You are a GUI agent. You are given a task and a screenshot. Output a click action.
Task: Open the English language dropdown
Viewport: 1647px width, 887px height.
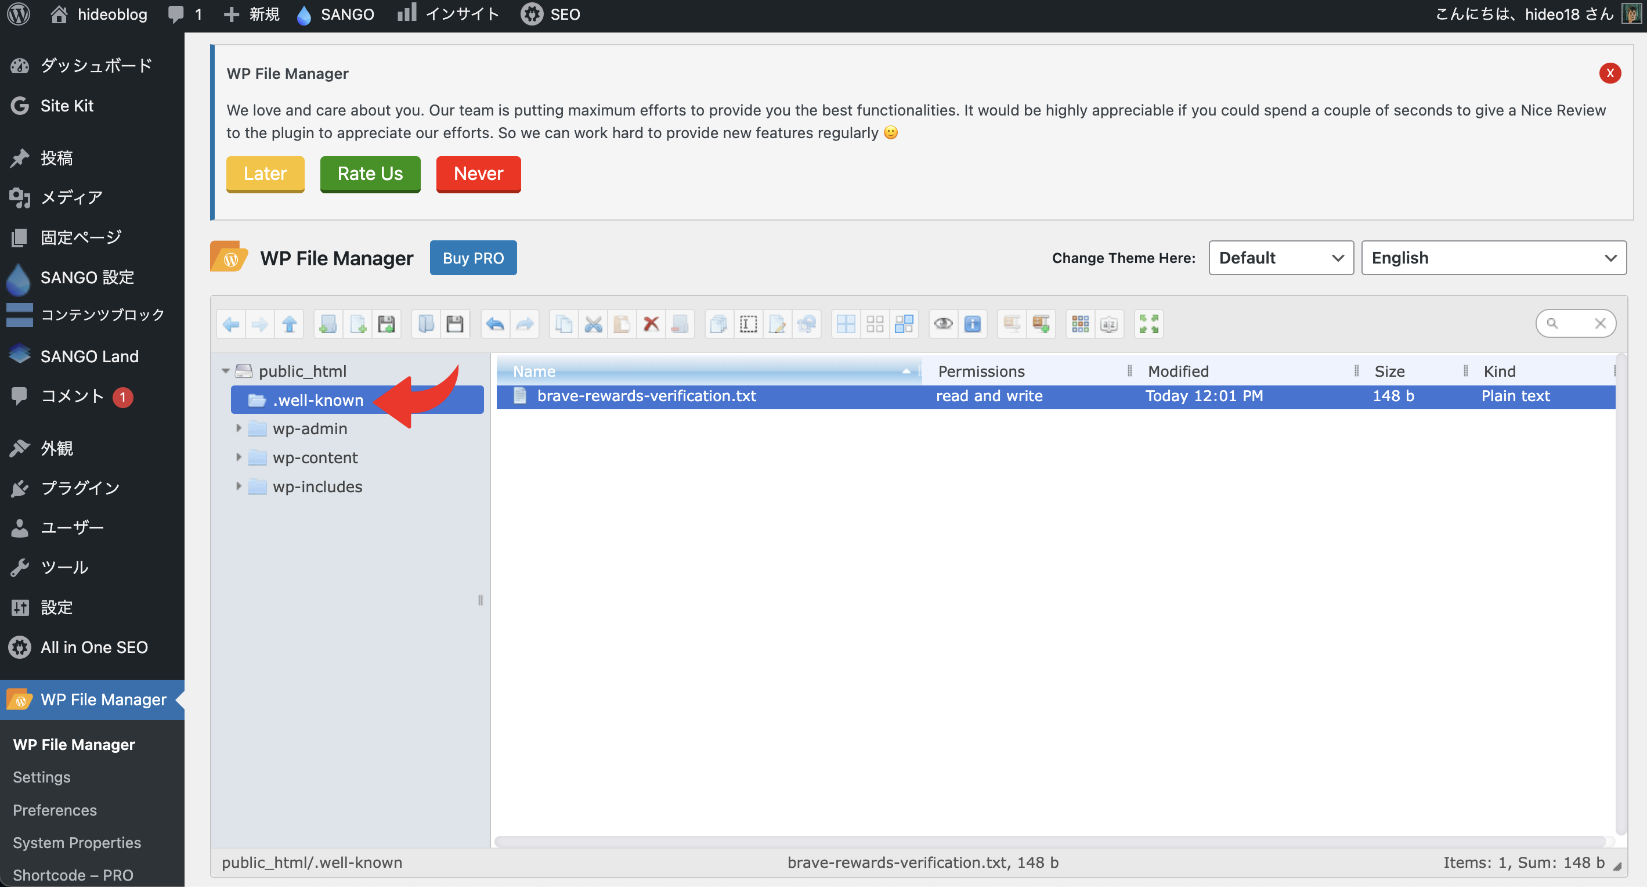click(1494, 258)
